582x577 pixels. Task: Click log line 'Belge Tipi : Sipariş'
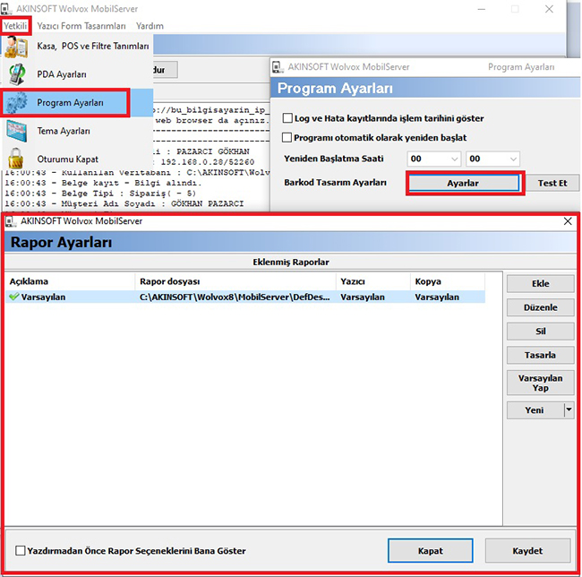tap(100, 193)
